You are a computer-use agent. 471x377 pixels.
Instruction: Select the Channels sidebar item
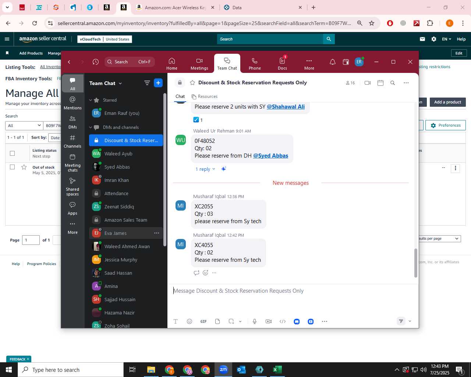tap(72, 141)
